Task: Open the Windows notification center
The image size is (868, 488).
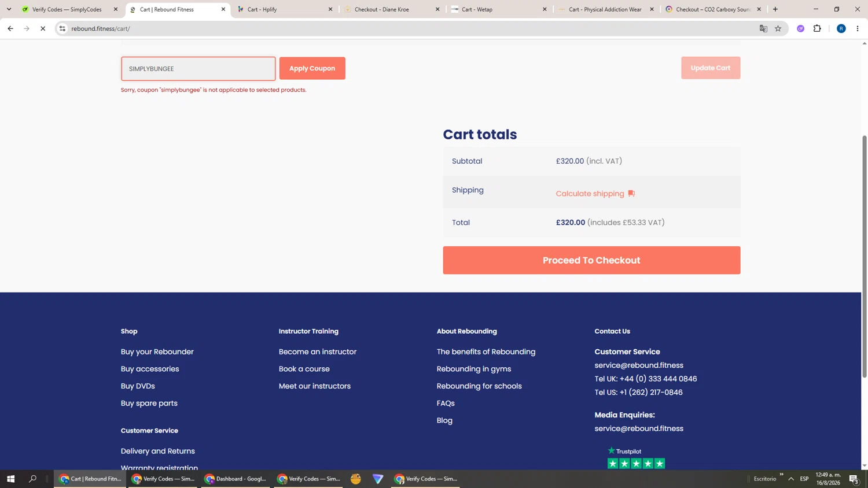Action: (x=854, y=479)
